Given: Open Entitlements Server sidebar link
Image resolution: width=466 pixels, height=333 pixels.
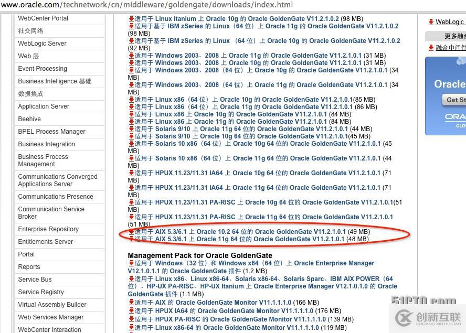Looking at the screenshot, I should pyautogui.click(x=46, y=242).
